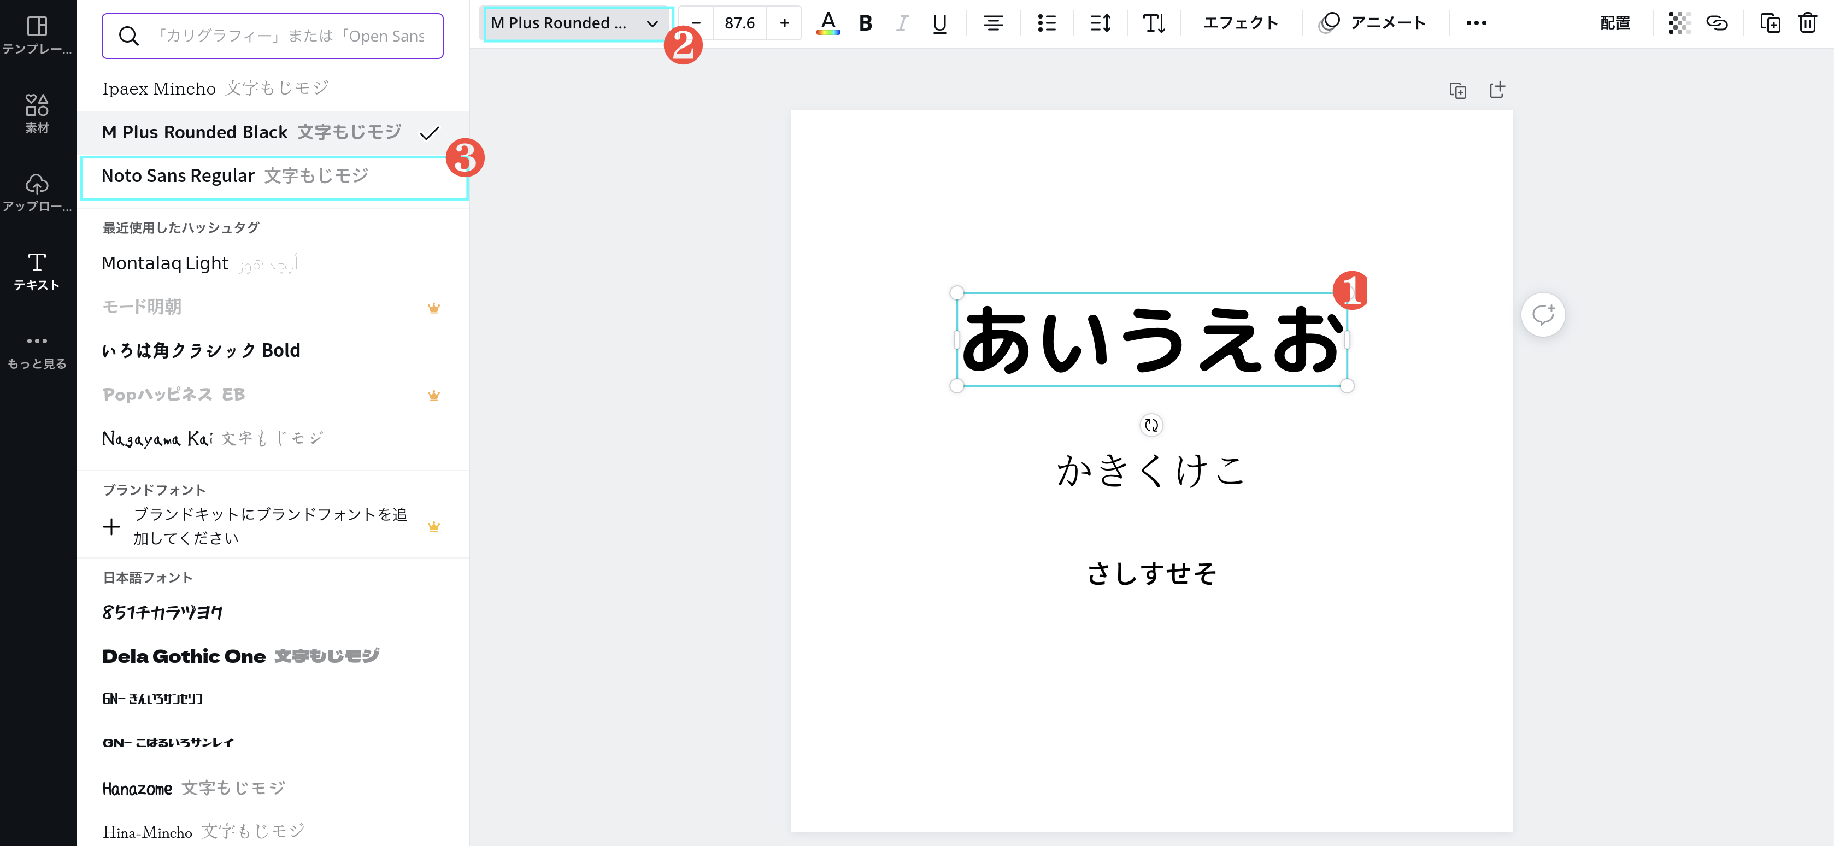Open the link insertion icon

click(1717, 23)
